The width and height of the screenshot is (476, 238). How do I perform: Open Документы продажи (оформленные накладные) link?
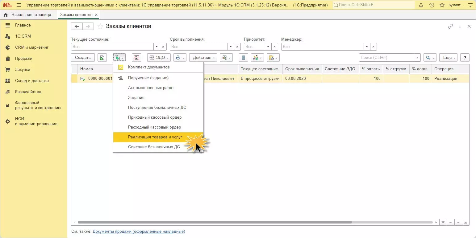139,232
